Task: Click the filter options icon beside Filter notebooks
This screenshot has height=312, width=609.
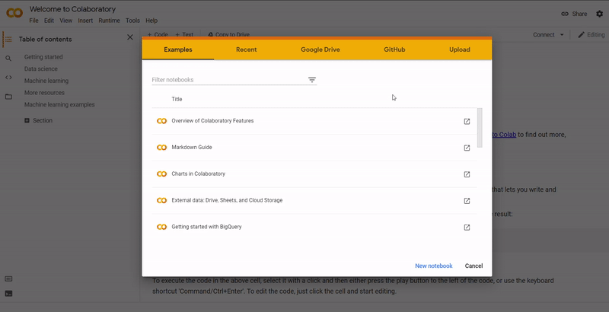Action: click(312, 80)
